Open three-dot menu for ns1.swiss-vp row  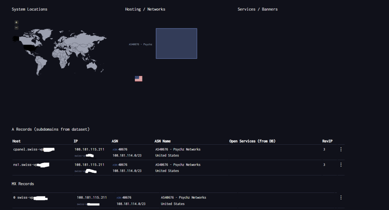(x=341, y=165)
